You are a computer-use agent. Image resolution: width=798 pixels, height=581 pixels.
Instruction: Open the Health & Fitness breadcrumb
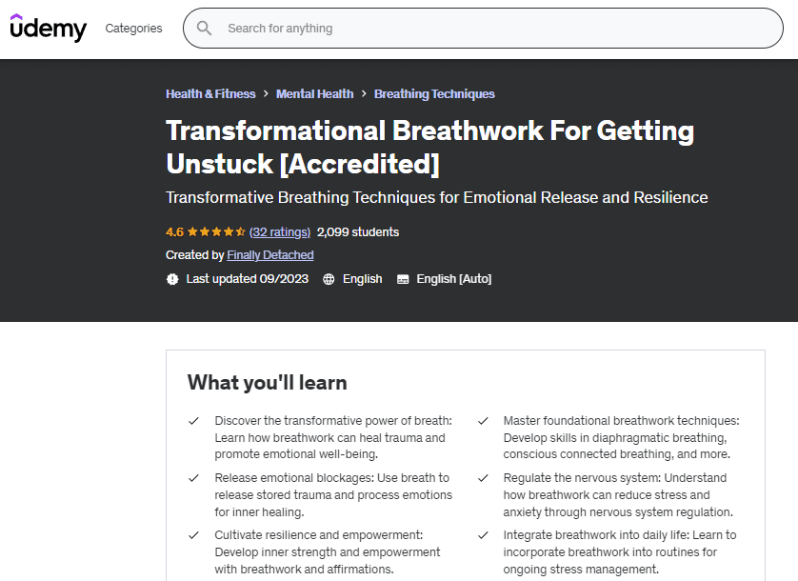[210, 93]
